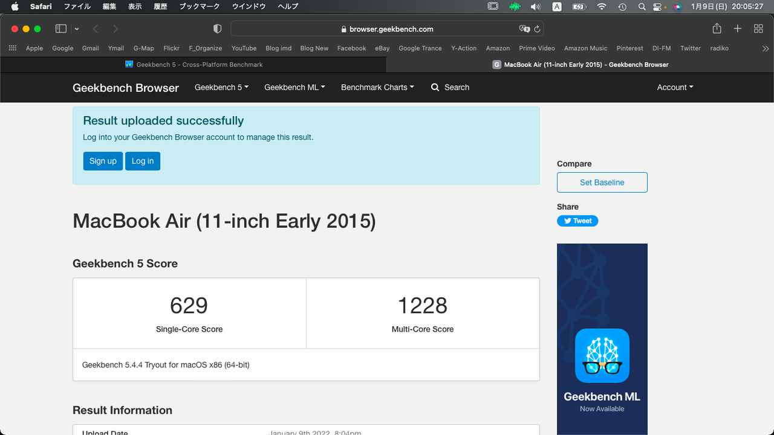This screenshot has width=774, height=435.
Task: Show more bookmarks with the overflow chevron
Action: click(766, 48)
